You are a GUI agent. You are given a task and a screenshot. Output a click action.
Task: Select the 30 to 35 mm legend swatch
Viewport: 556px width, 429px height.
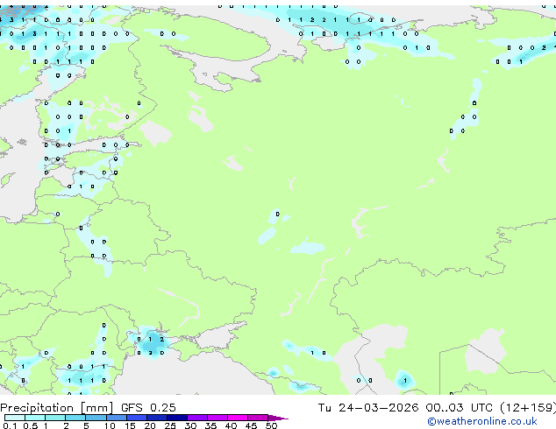click(197, 418)
